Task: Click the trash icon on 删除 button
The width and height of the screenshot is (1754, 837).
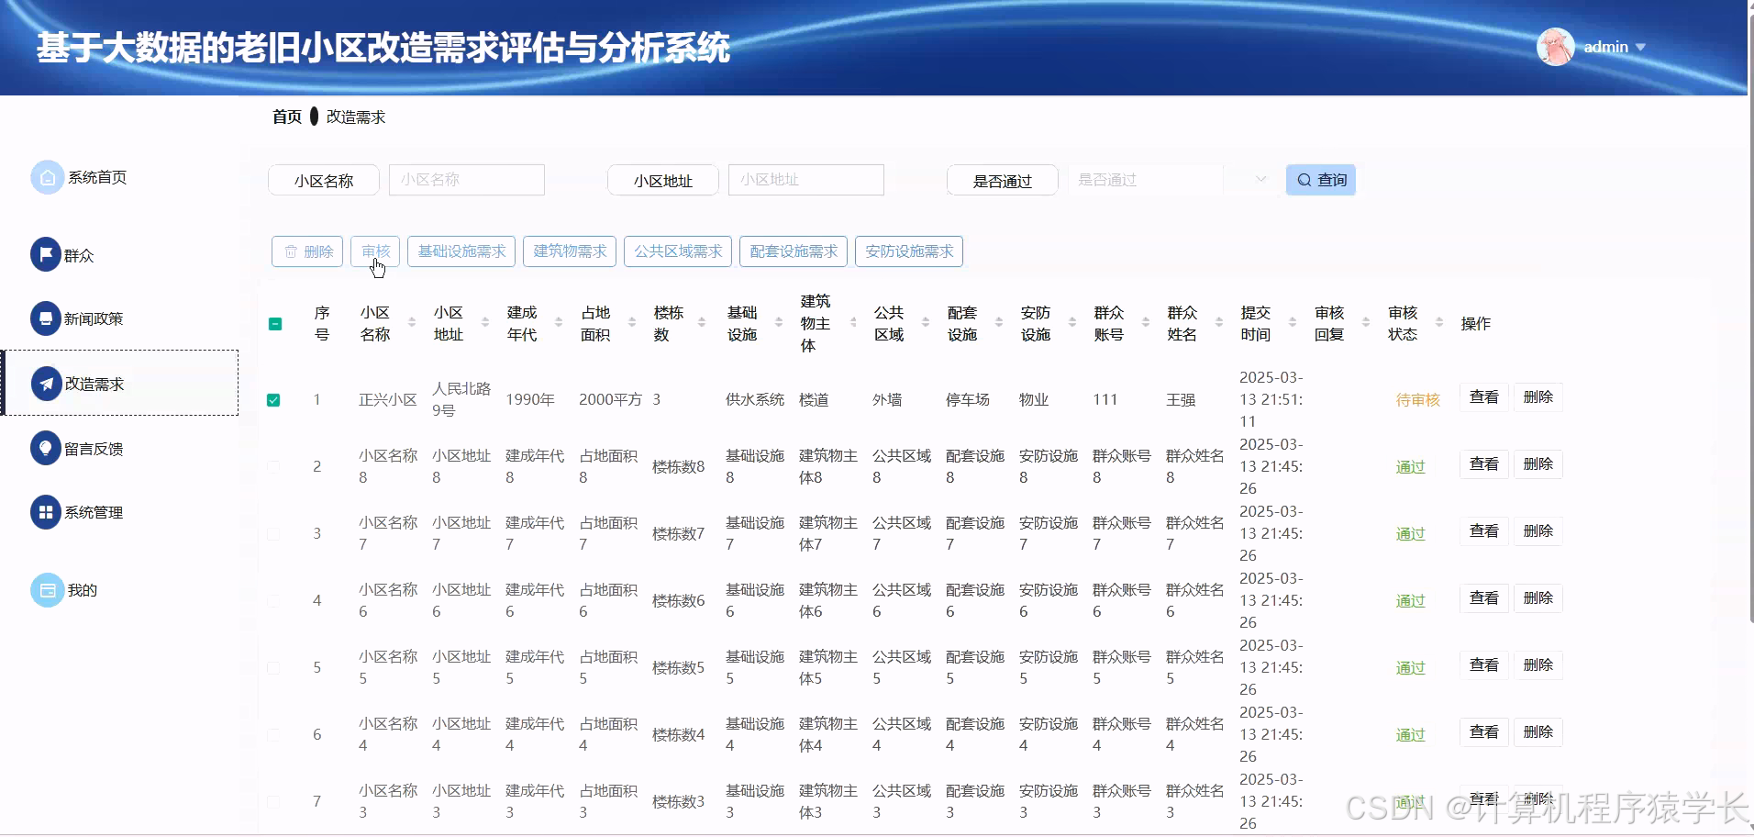Action: pyautogui.click(x=290, y=251)
